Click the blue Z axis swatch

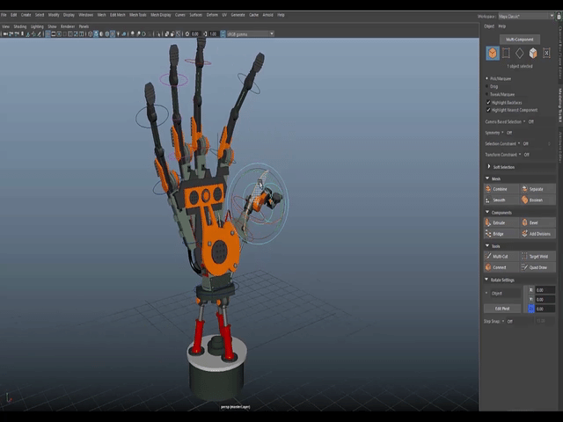[530, 309]
